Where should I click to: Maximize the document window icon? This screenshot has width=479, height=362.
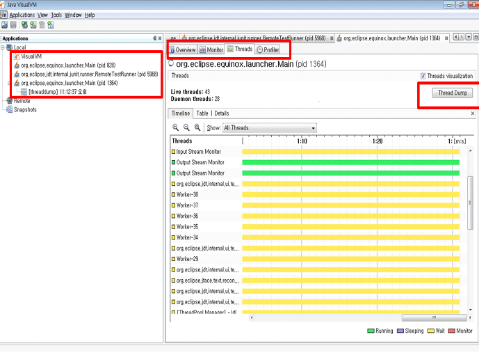476,38
